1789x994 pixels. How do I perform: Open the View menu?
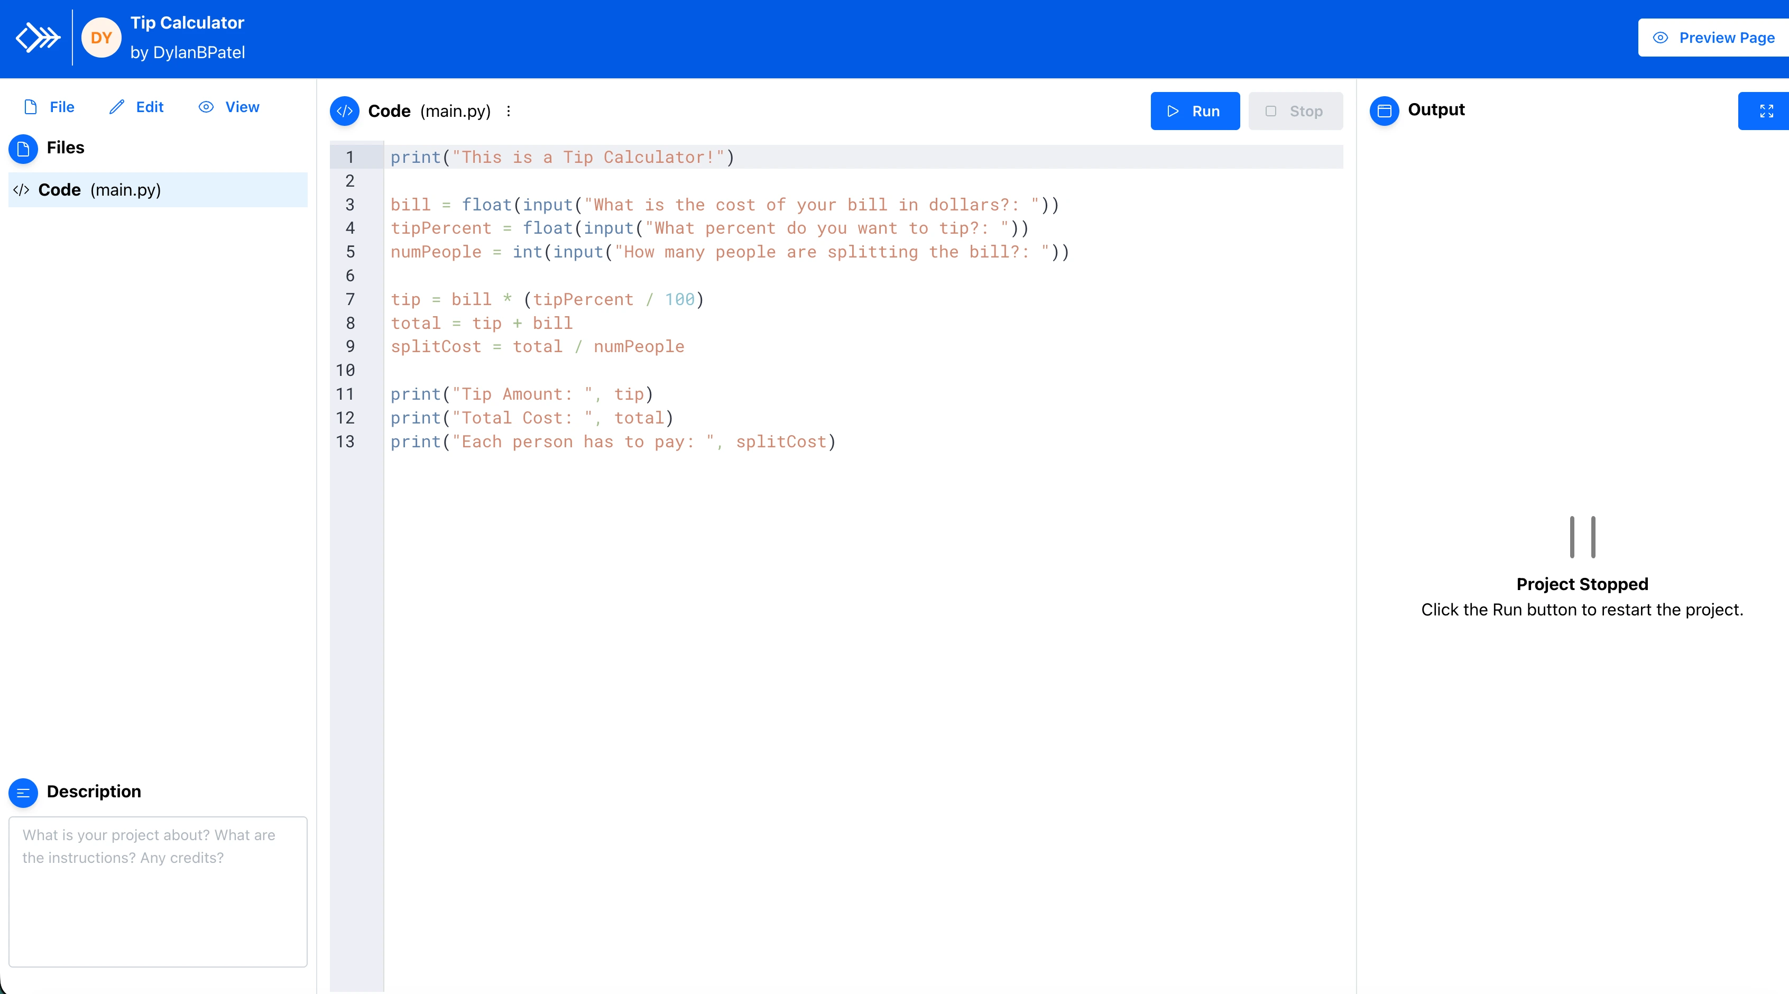(x=229, y=107)
